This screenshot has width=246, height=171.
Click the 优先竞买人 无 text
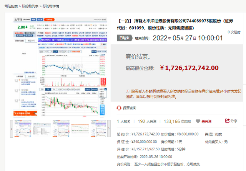(216, 142)
